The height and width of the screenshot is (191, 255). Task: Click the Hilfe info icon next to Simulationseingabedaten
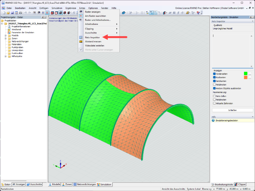pos(213,121)
